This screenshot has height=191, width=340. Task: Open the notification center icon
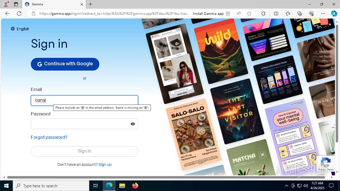pyautogui.click(x=331, y=186)
